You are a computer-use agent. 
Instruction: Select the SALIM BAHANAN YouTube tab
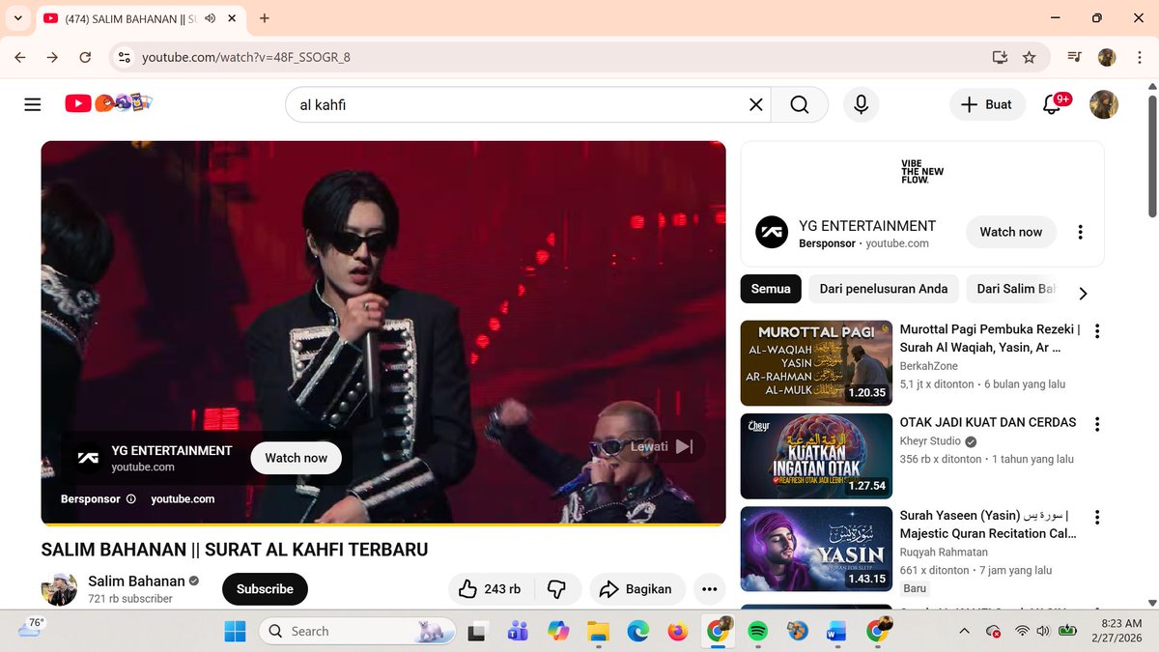[x=140, y=18]
